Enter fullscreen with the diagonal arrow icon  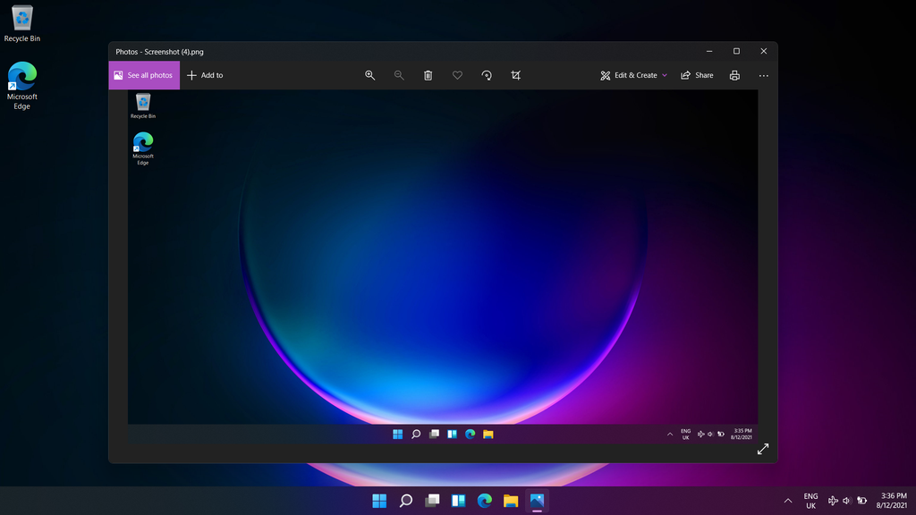(x=763, y=449)
